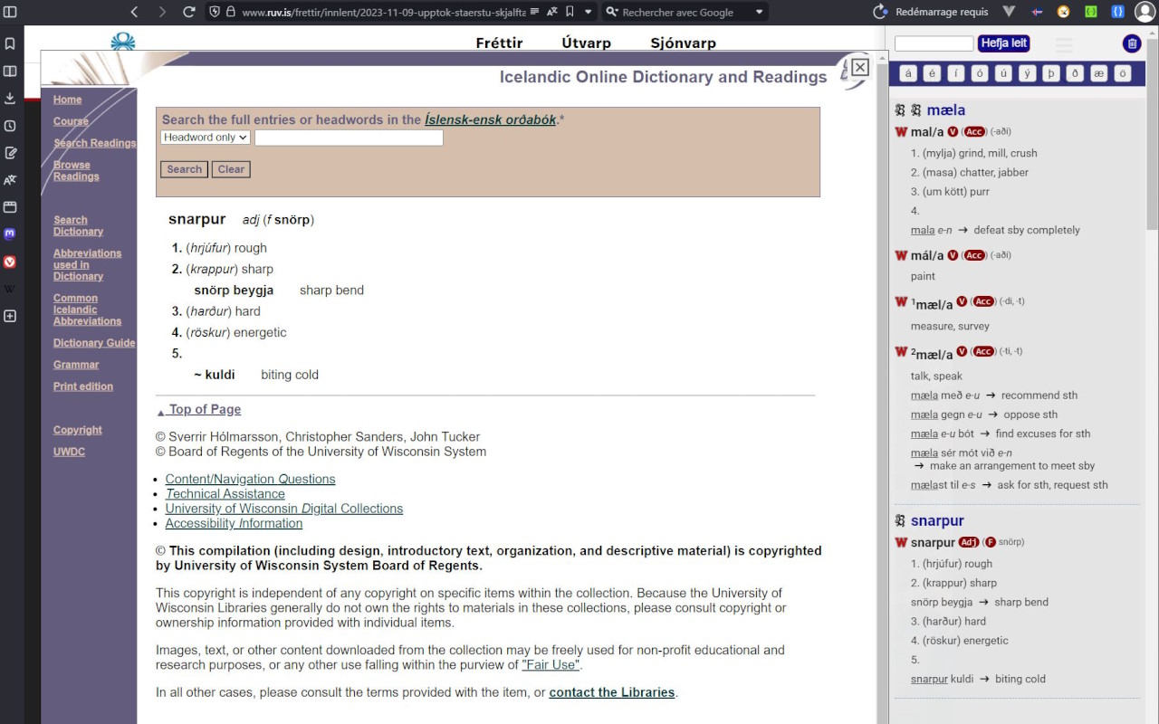Open the Headword only search scope dropdown

click(206, 138)
